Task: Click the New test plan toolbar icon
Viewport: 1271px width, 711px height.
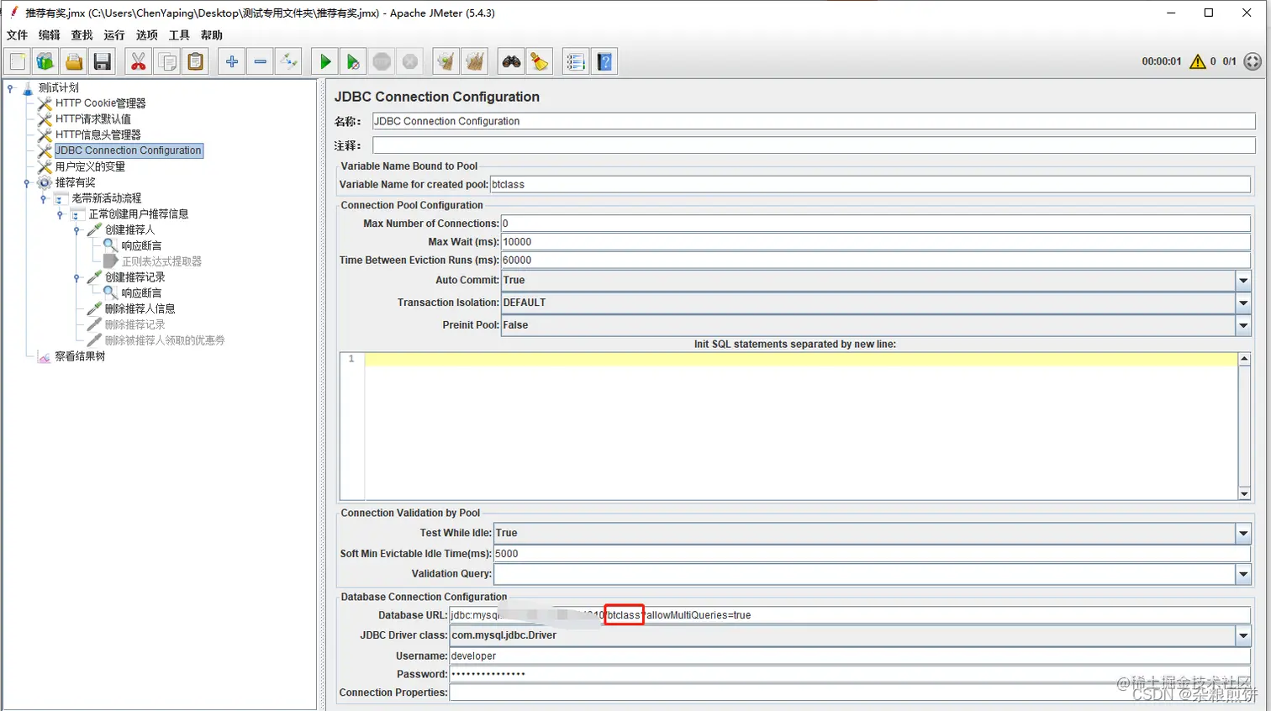Action: pos(18,61)
